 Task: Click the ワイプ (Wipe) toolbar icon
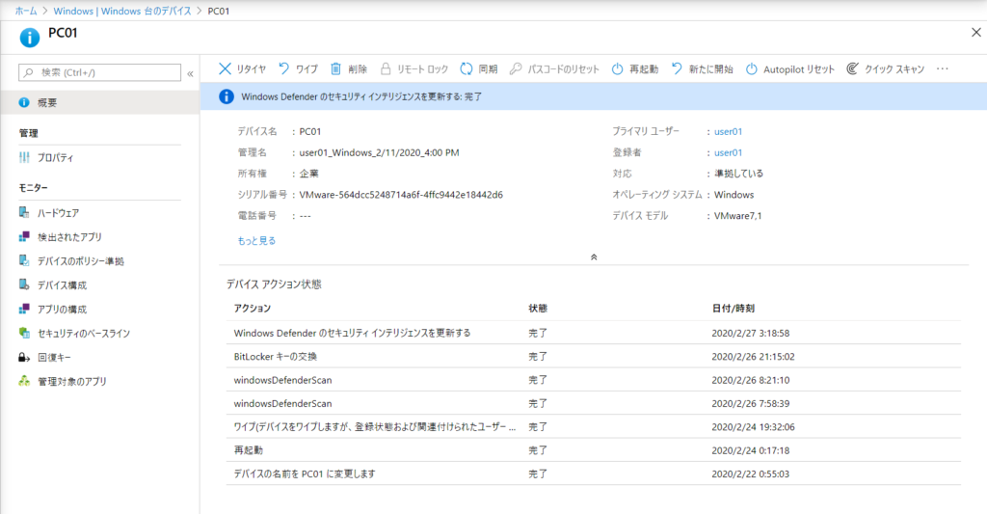284,68
